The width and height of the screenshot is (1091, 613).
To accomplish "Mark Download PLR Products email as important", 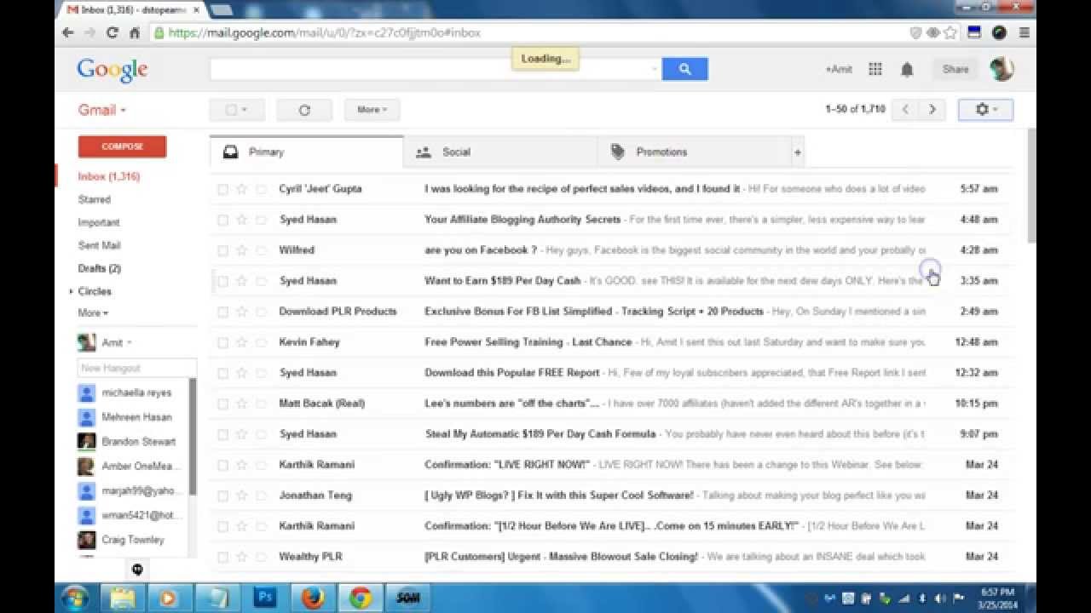I will click(262, 312).
